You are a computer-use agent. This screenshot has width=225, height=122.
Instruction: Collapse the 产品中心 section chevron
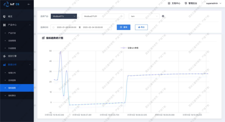pyautogui.click(x=30, y=25)
